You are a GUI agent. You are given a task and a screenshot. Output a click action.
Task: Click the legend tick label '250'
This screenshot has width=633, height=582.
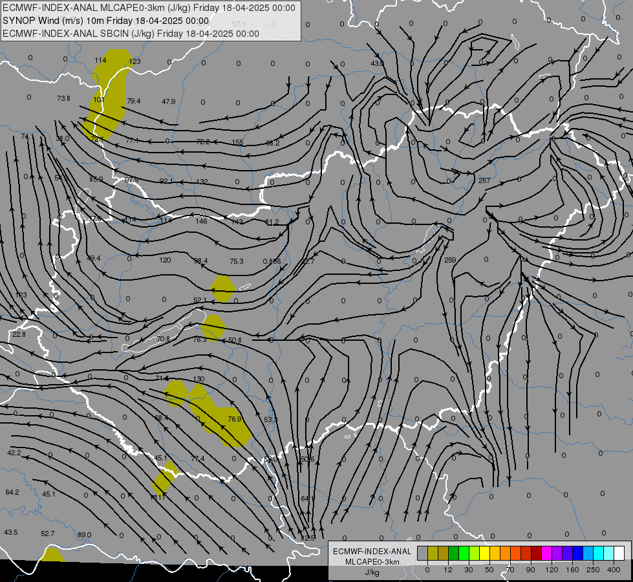(593, 570)
